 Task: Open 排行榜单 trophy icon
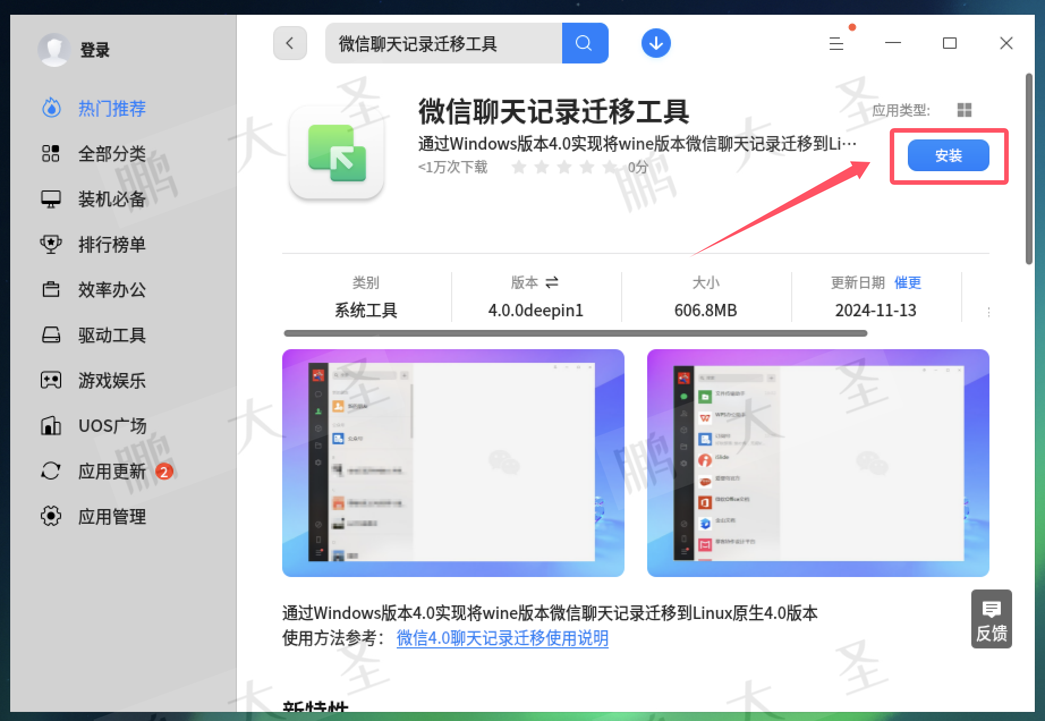coord(50,244)
